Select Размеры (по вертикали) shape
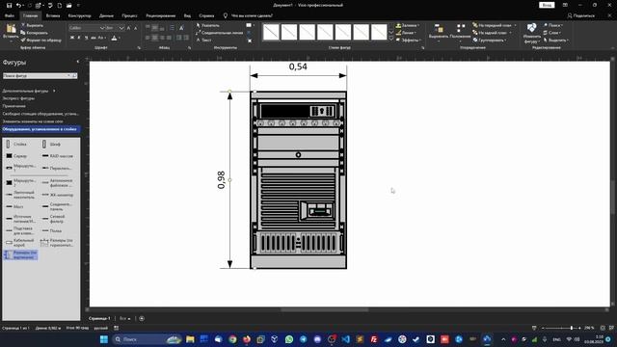This screenshot has width=617, height=347. point(20,254)
